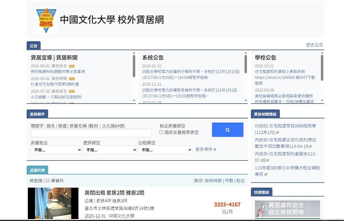
Task: Click the 系統公告 panel scrollbar thumb
Action: pyautogui.click(x=246, y=64)
